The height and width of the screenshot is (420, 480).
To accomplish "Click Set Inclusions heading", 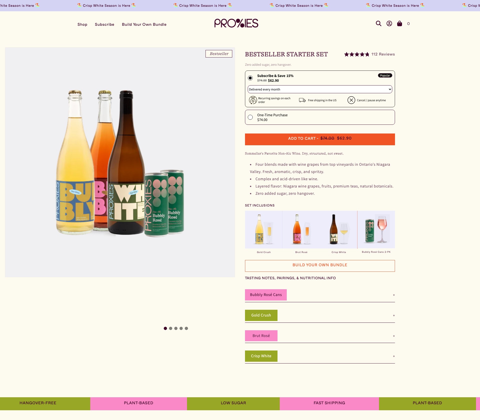I will (x=260, y=205).
